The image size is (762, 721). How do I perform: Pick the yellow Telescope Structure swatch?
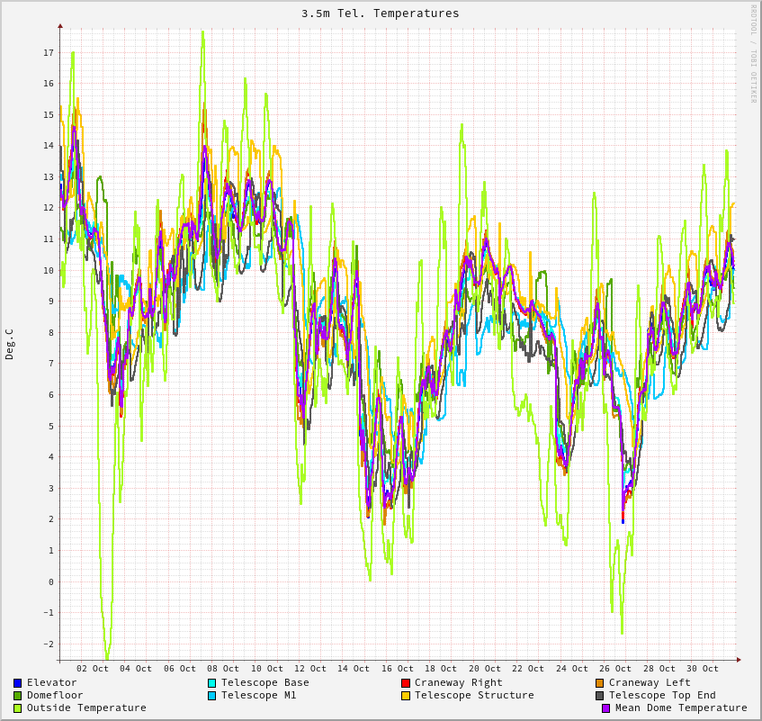click(406, 696)
